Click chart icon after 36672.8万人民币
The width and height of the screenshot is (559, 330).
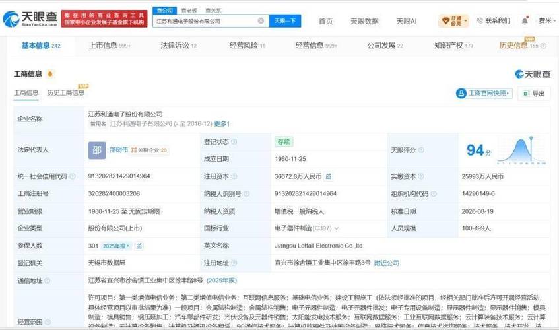(329, 176)
